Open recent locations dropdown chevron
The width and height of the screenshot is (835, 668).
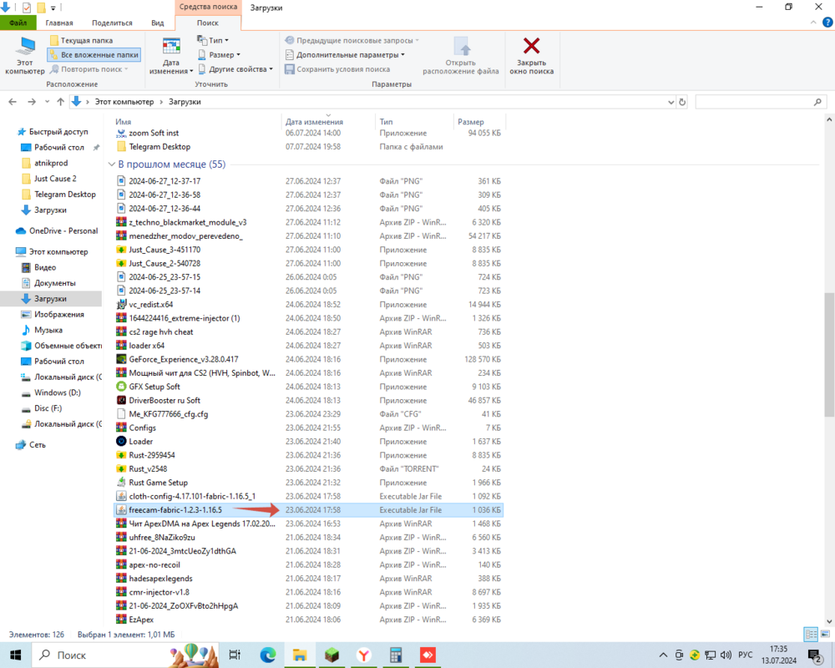tap(47, 102)
